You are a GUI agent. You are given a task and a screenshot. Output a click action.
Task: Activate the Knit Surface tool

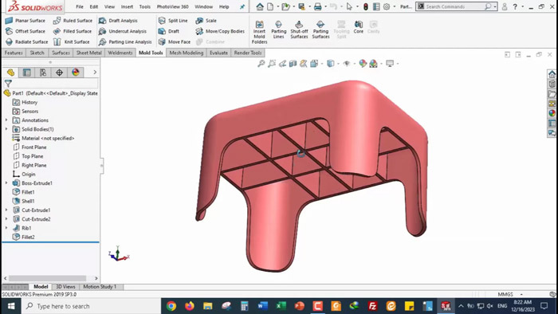tap(72, 42)
